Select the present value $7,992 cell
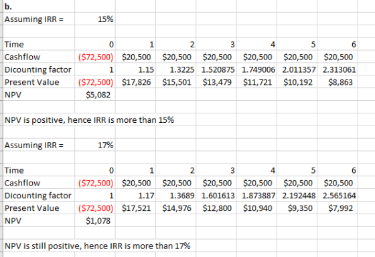The image size is (375, 257). click(x=337, y=208)
